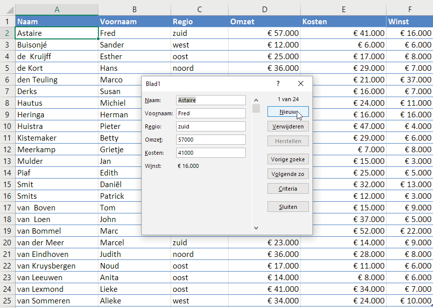Close the Blad1 dialog with X

click(x=301, y=84)
